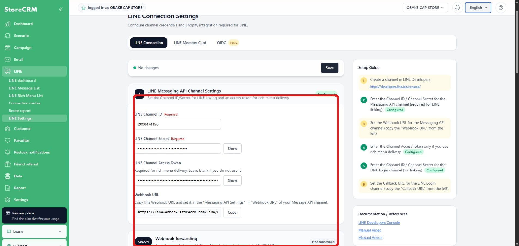Click the Friend referral gift icon

tap(8, 164)
